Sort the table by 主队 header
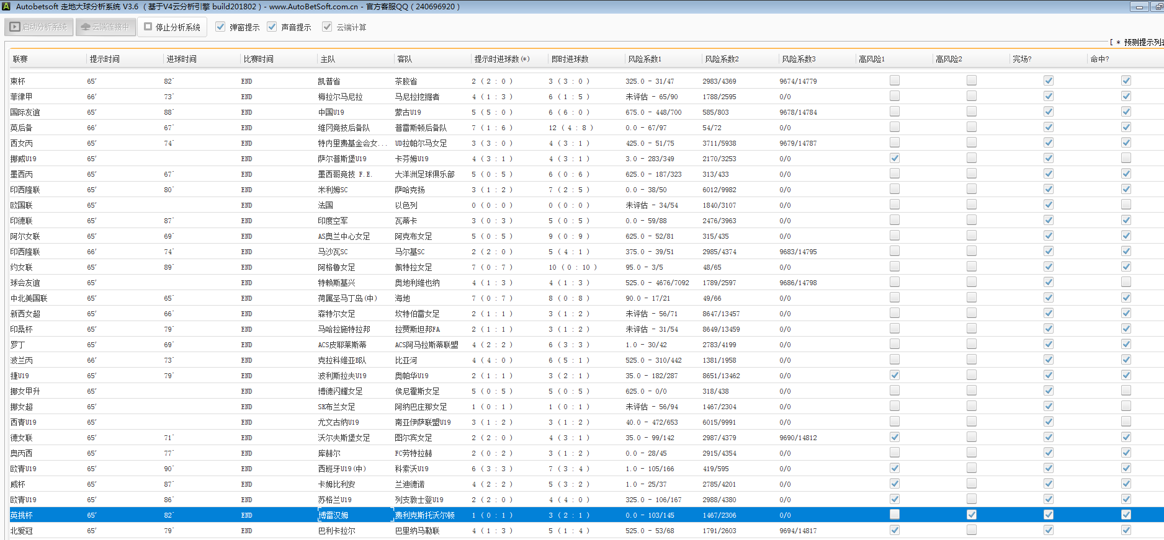The width and height of the screenshot is (1164, 540). coord(328,59)
